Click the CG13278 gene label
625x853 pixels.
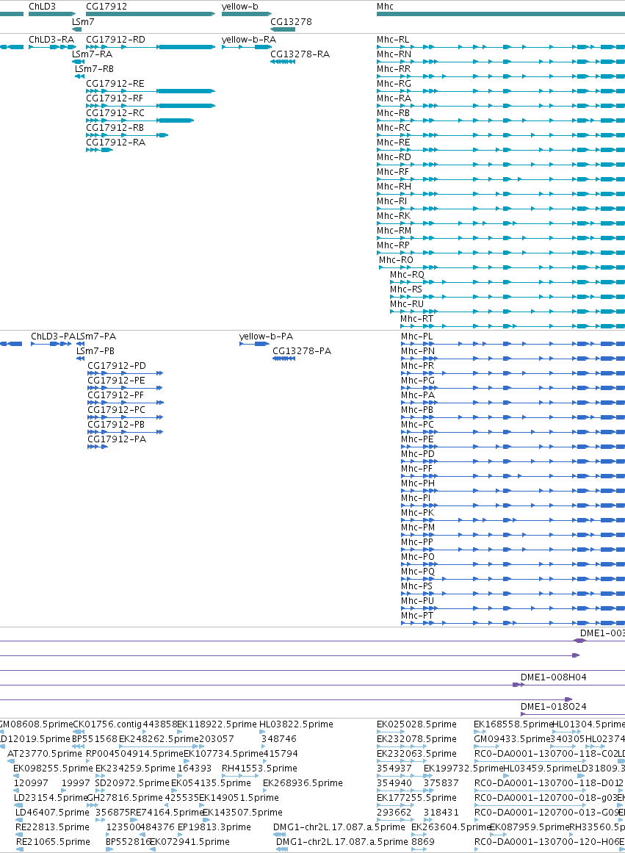click(x=291, y=22)
